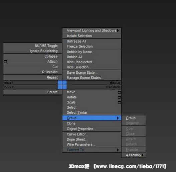Choose Hide Selection
176x172 pixels.
pos(92,67)
